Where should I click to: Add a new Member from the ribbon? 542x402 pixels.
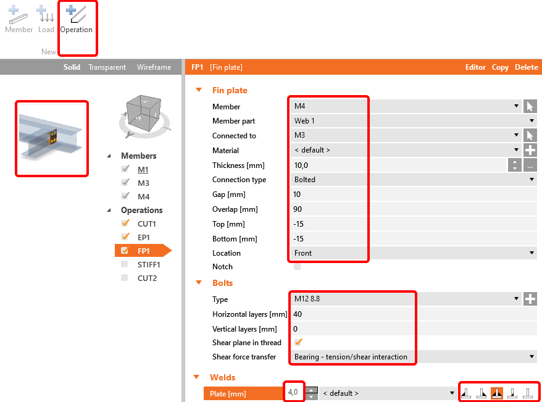click(x=19, y=19)
